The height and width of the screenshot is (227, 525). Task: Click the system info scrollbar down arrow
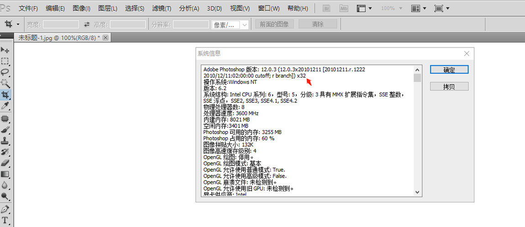[417, 192]
